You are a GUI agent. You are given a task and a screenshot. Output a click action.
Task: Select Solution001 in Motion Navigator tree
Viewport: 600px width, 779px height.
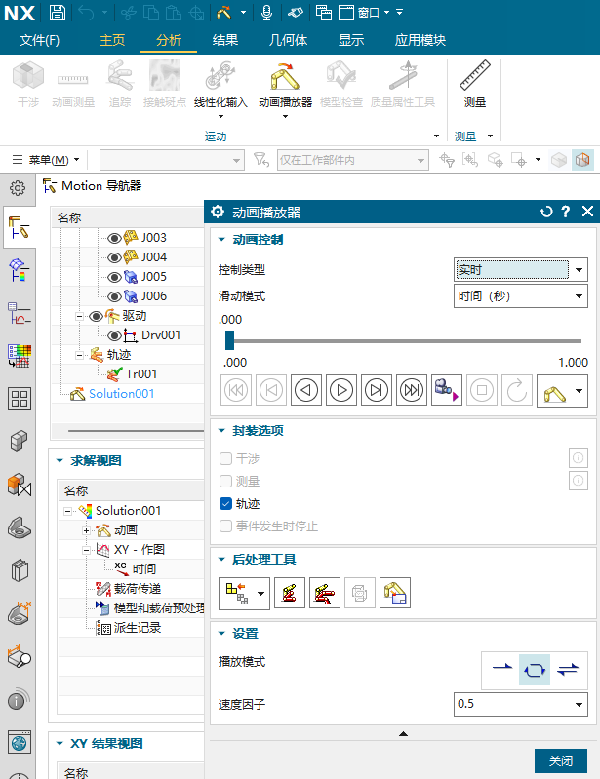pyautogui.click(x=121, y=394)
